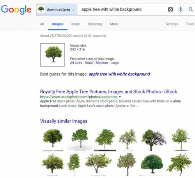
Task: Open the Tools options
Action: click(x=190, y=24)
